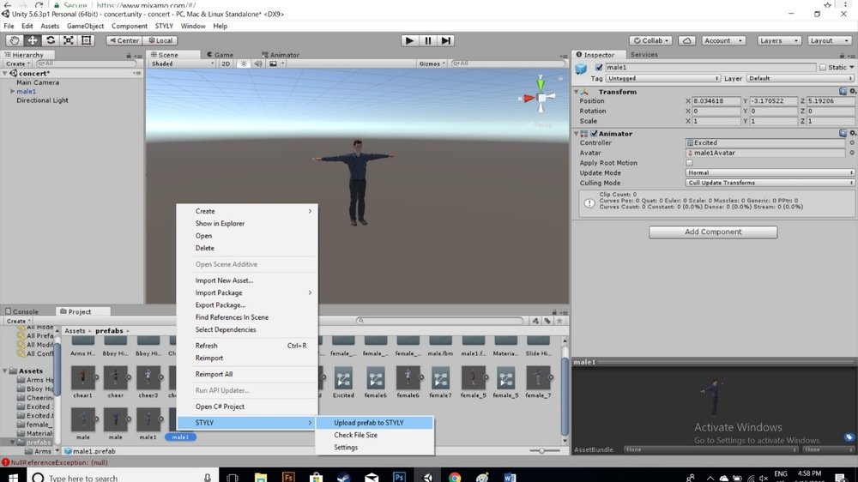Click the Collab button
Screen dimensions: 858x482
[x=650, y=40]
